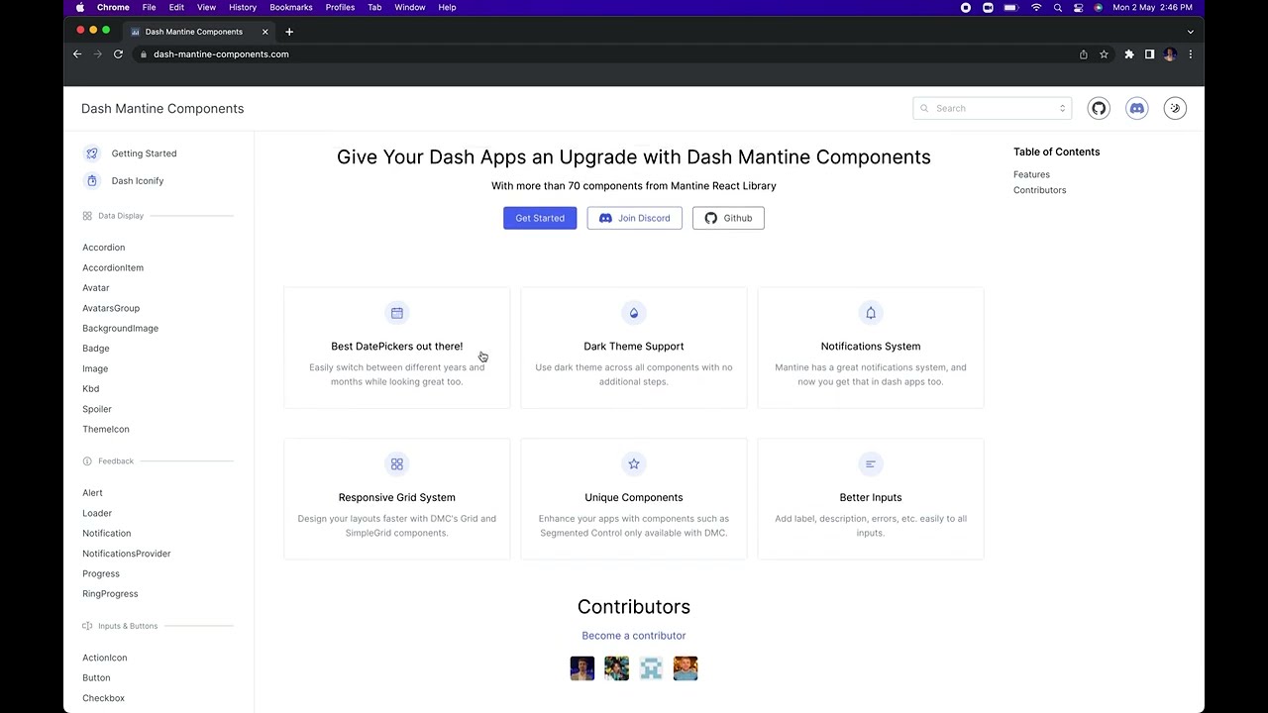This screenshot has width=1268, height=713.
Task: Open the BackgroundImage docs page
Action: [120, 329]
